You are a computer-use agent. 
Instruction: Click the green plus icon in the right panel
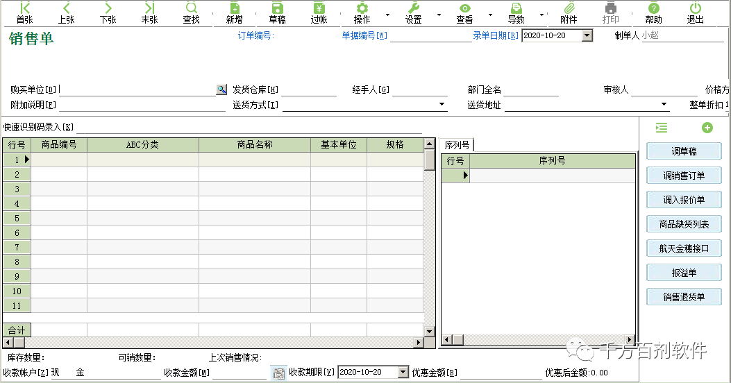[x=707, y=128]
